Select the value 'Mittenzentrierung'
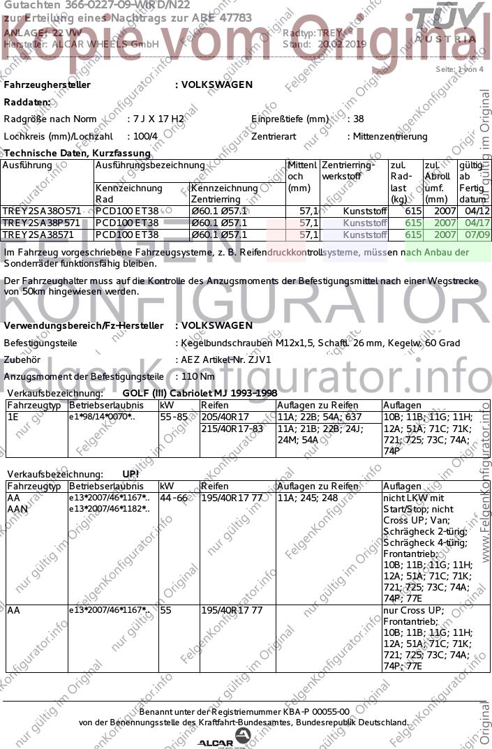This screenshot has height=749, width=492. click(x=390, y=136)
